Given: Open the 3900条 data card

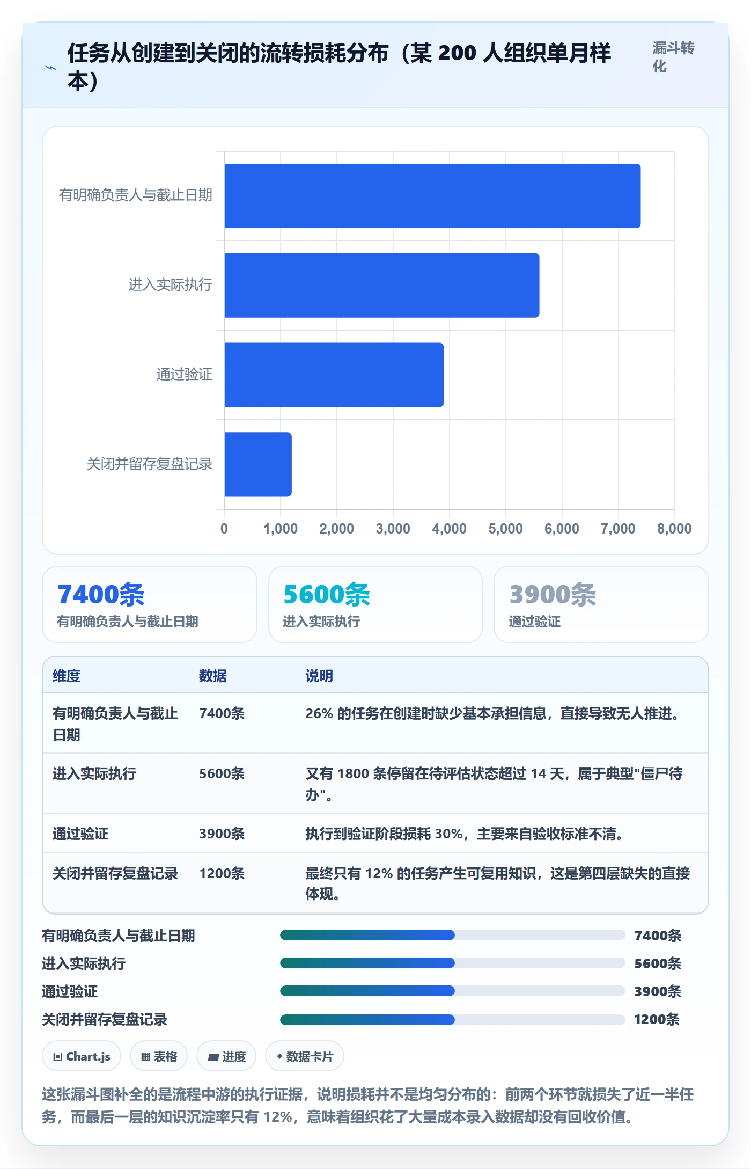Looking at the screenshot, I should [x=601, y=604].
